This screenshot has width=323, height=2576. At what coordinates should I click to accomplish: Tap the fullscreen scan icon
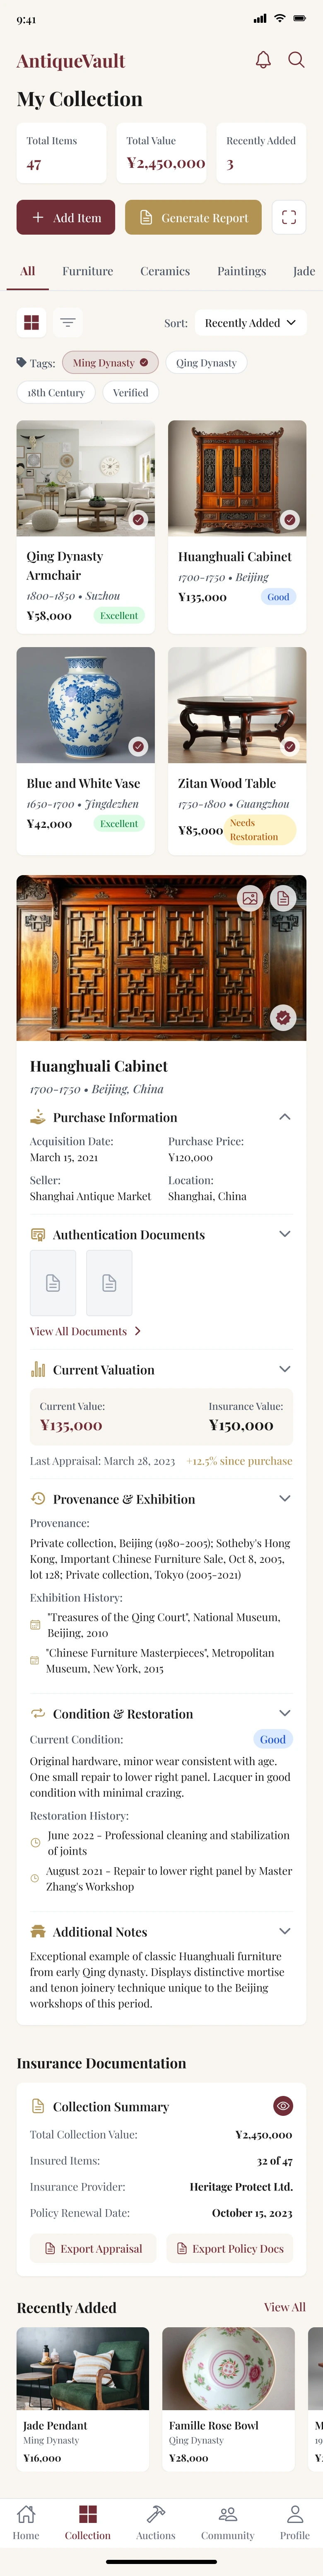pyautogui.click(x=289, y=217)
